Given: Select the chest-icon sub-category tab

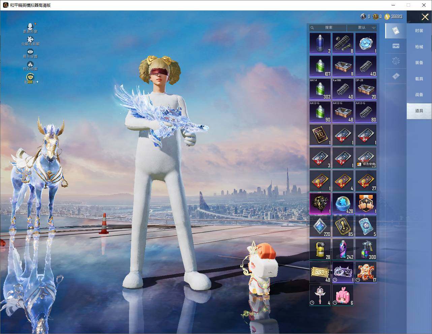Looking at the screenshot, I should [x=396, y=46].
